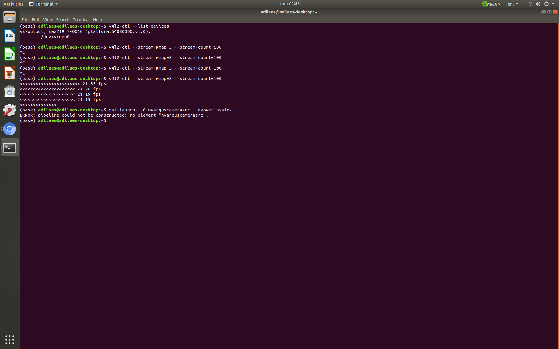
Task: Click the NVIDIA MAXN power mode indicator
Action: click(x=491, y=4)
